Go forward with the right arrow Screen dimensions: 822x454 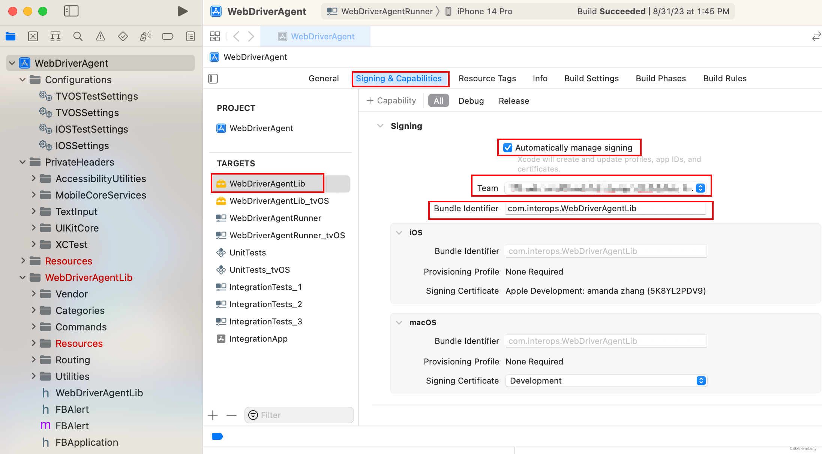251,36
